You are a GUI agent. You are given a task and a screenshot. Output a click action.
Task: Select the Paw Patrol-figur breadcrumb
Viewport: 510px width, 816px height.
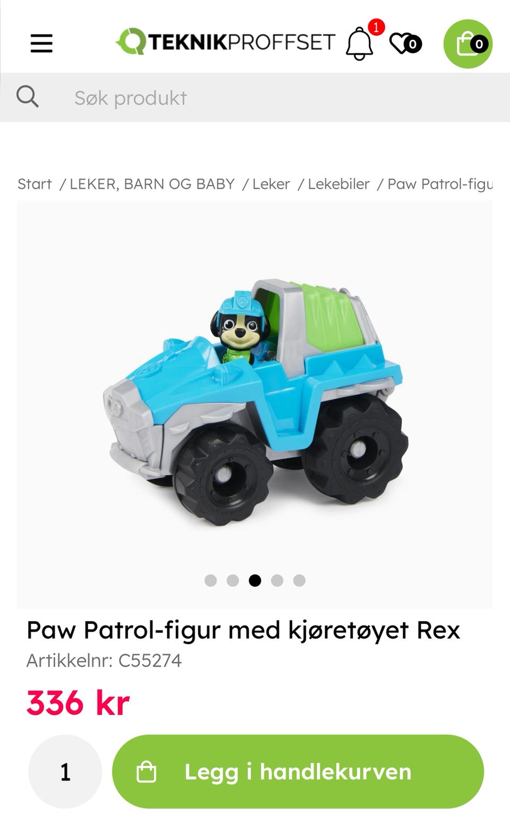click(x=440, y=184)
